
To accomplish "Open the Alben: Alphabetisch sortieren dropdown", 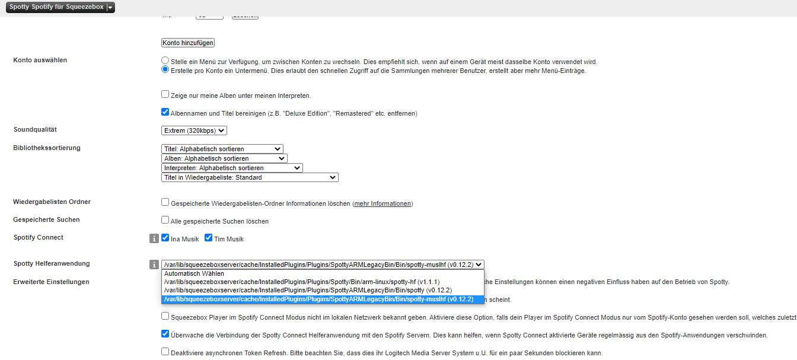I will [x=224, y=158].
